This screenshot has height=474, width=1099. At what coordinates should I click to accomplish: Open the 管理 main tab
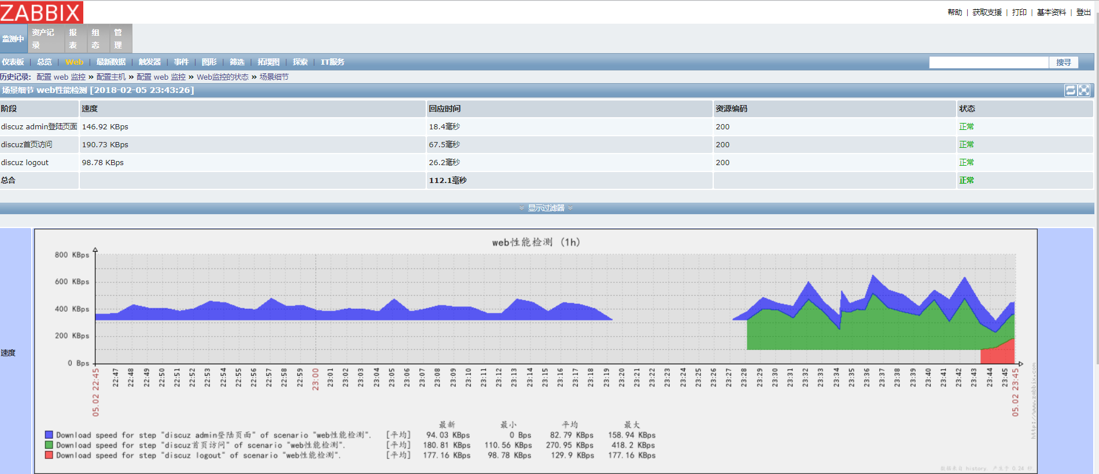pyautogui.click(x=120, y=39)
